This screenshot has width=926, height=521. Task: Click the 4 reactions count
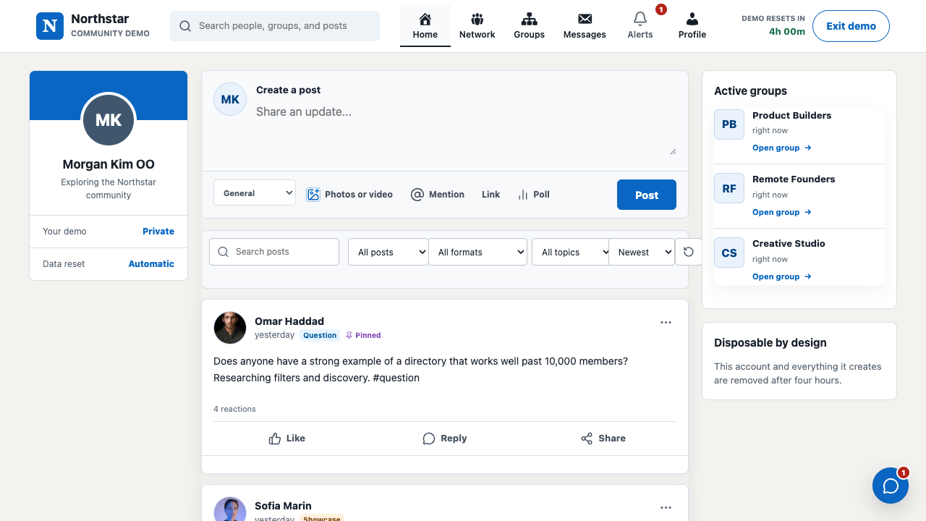click(x=234, y=409)
